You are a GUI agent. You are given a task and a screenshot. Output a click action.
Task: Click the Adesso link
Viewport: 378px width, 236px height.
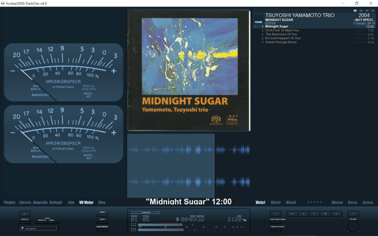point(337,202)
